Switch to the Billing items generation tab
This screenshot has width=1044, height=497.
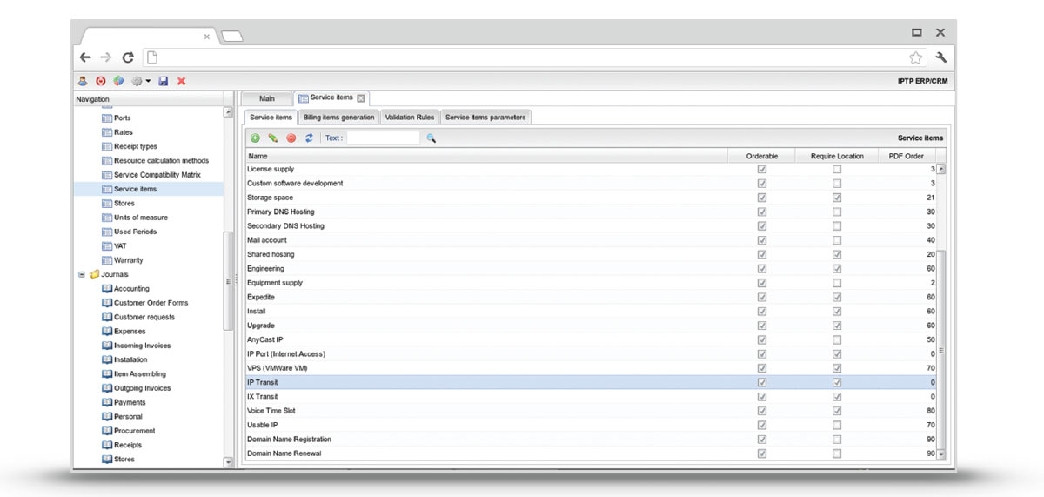tap(339, 118)
